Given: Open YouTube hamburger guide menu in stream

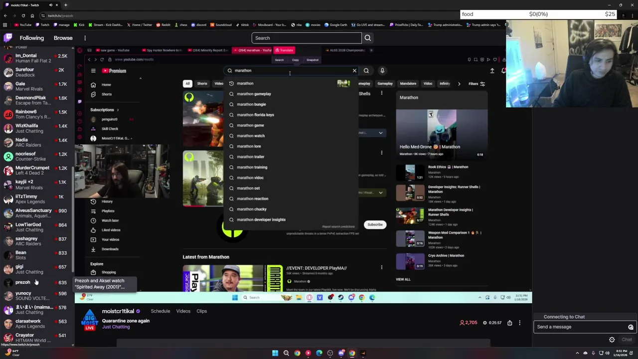Looking at the screenshot, I should pyautogui.click(x=93, y=71).
